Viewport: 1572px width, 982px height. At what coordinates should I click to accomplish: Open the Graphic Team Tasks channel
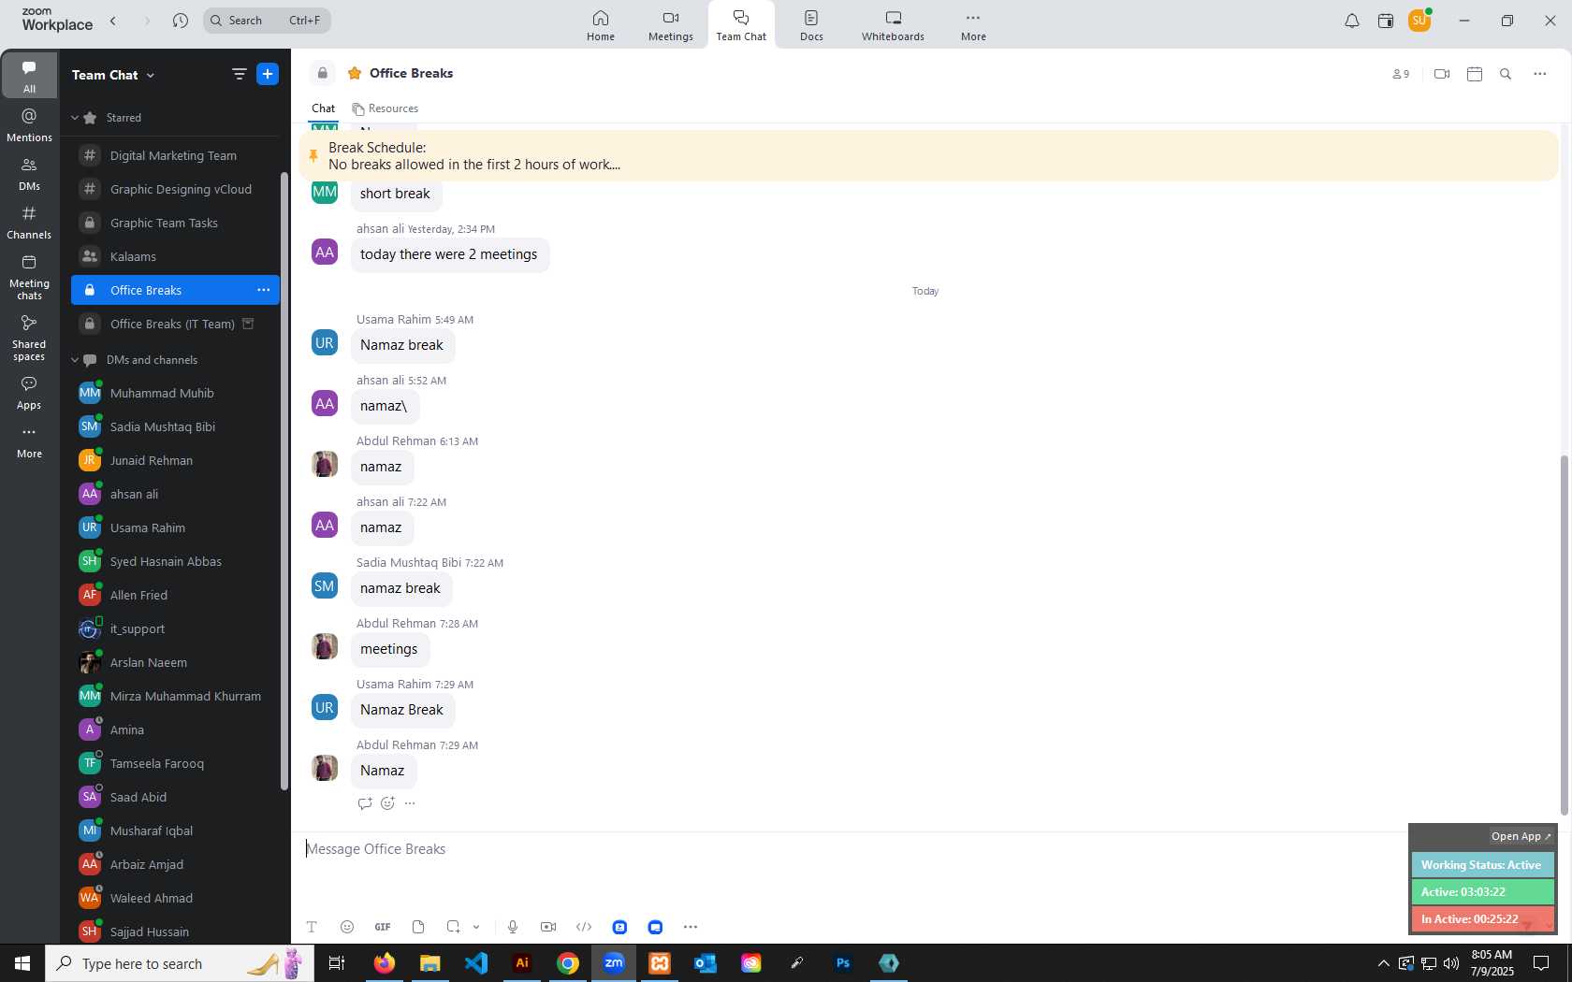click(175, 223)
